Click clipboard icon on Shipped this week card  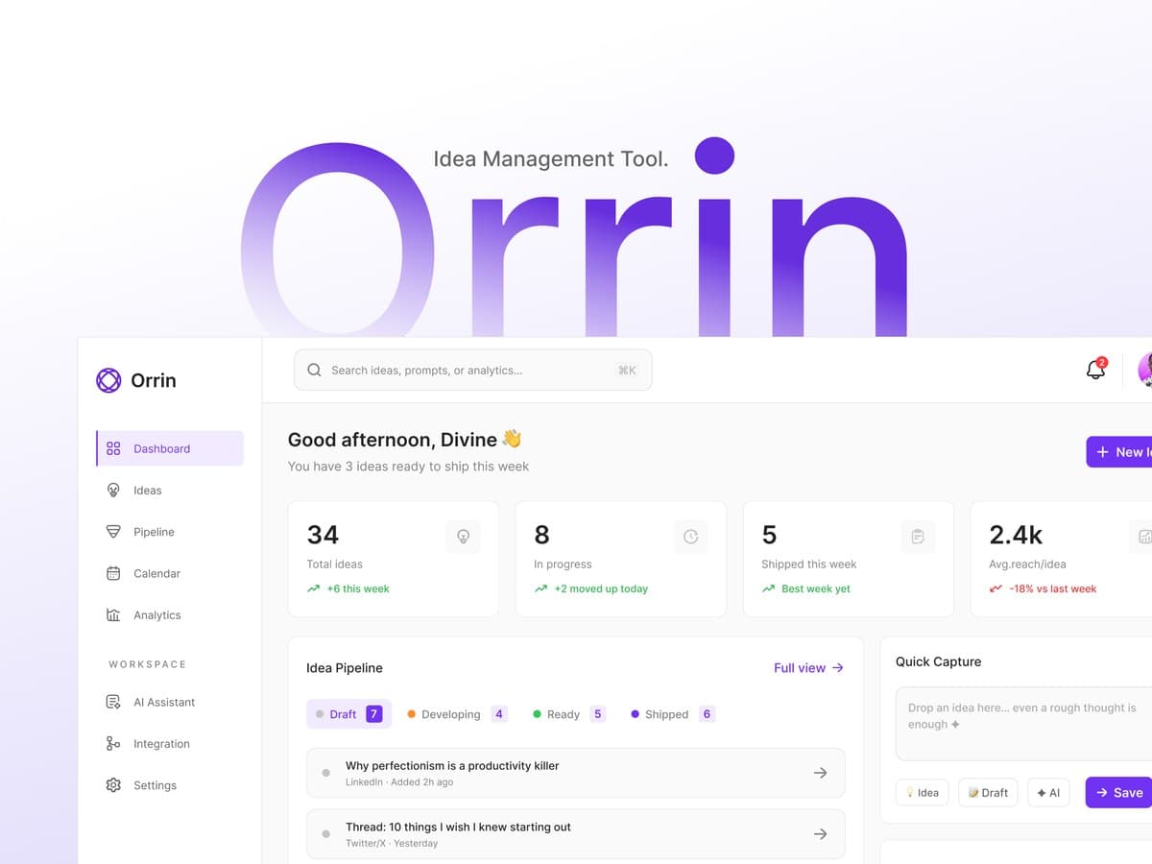pos(918,537)
